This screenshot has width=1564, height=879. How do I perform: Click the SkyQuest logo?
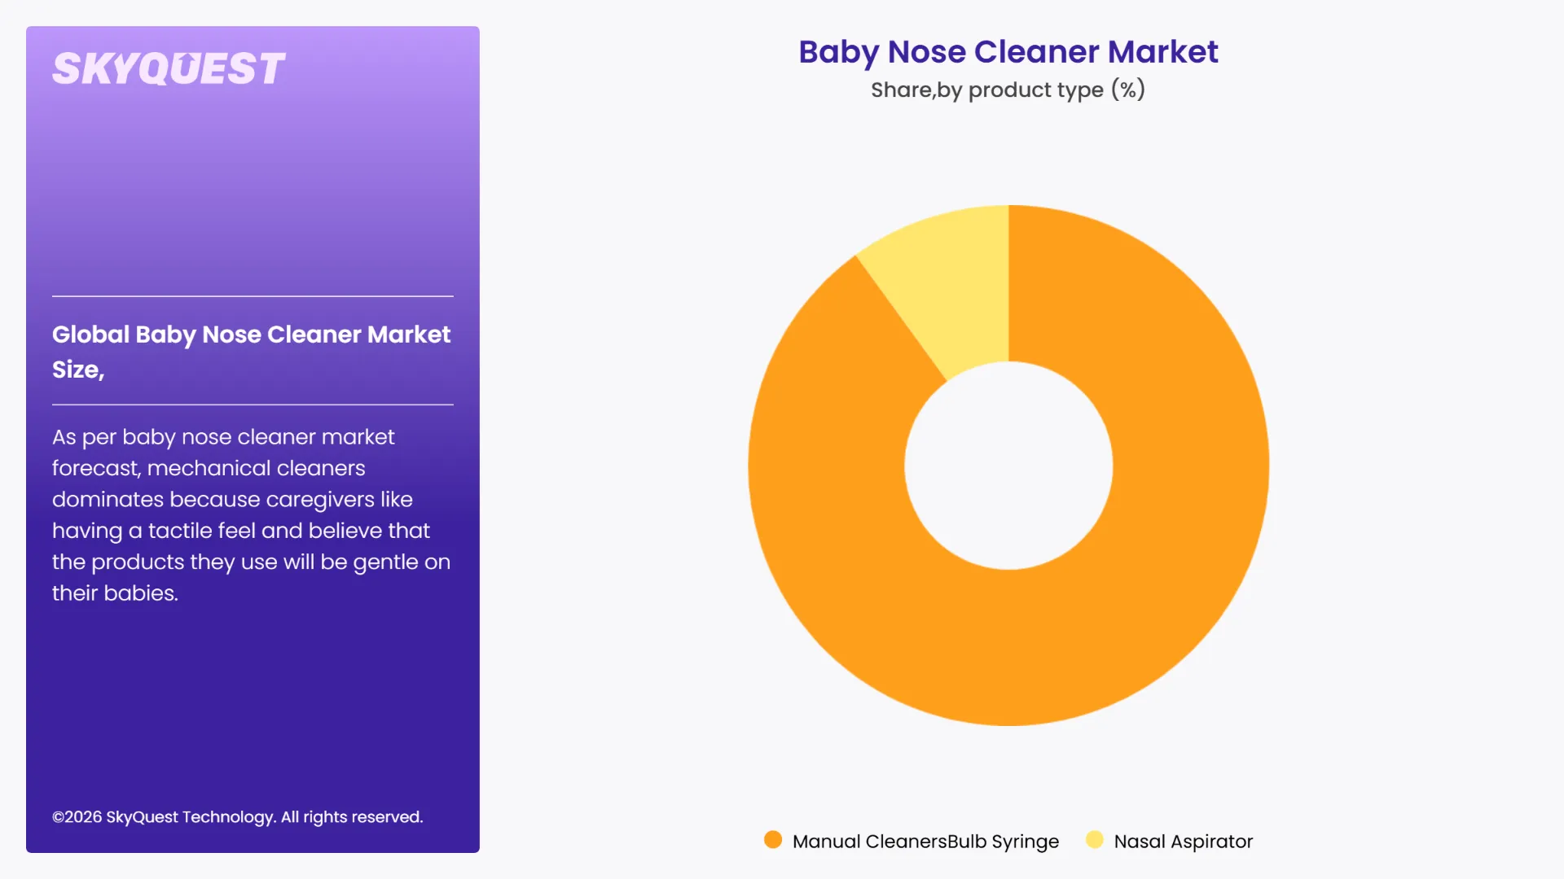169,68
